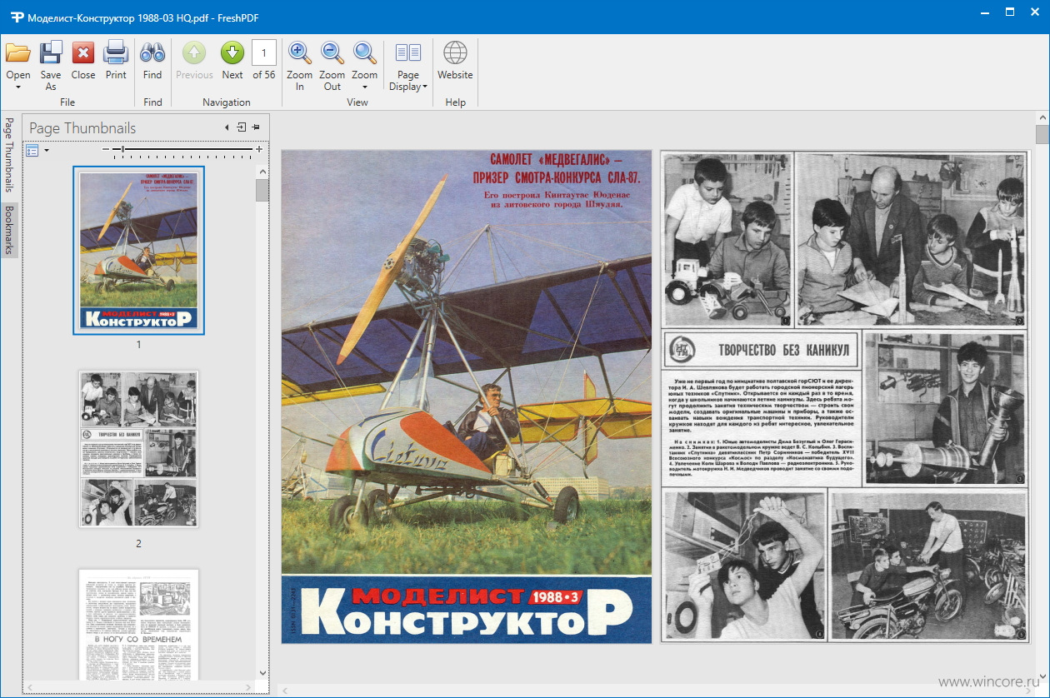Click the page number input field
Screen dimensions: 1050x698
[x=264, y=52]
